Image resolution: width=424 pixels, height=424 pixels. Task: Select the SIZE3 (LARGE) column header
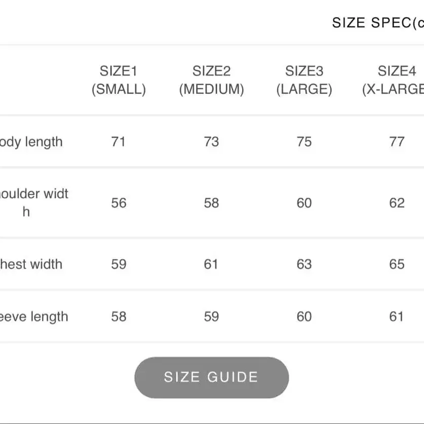point(304,80)
